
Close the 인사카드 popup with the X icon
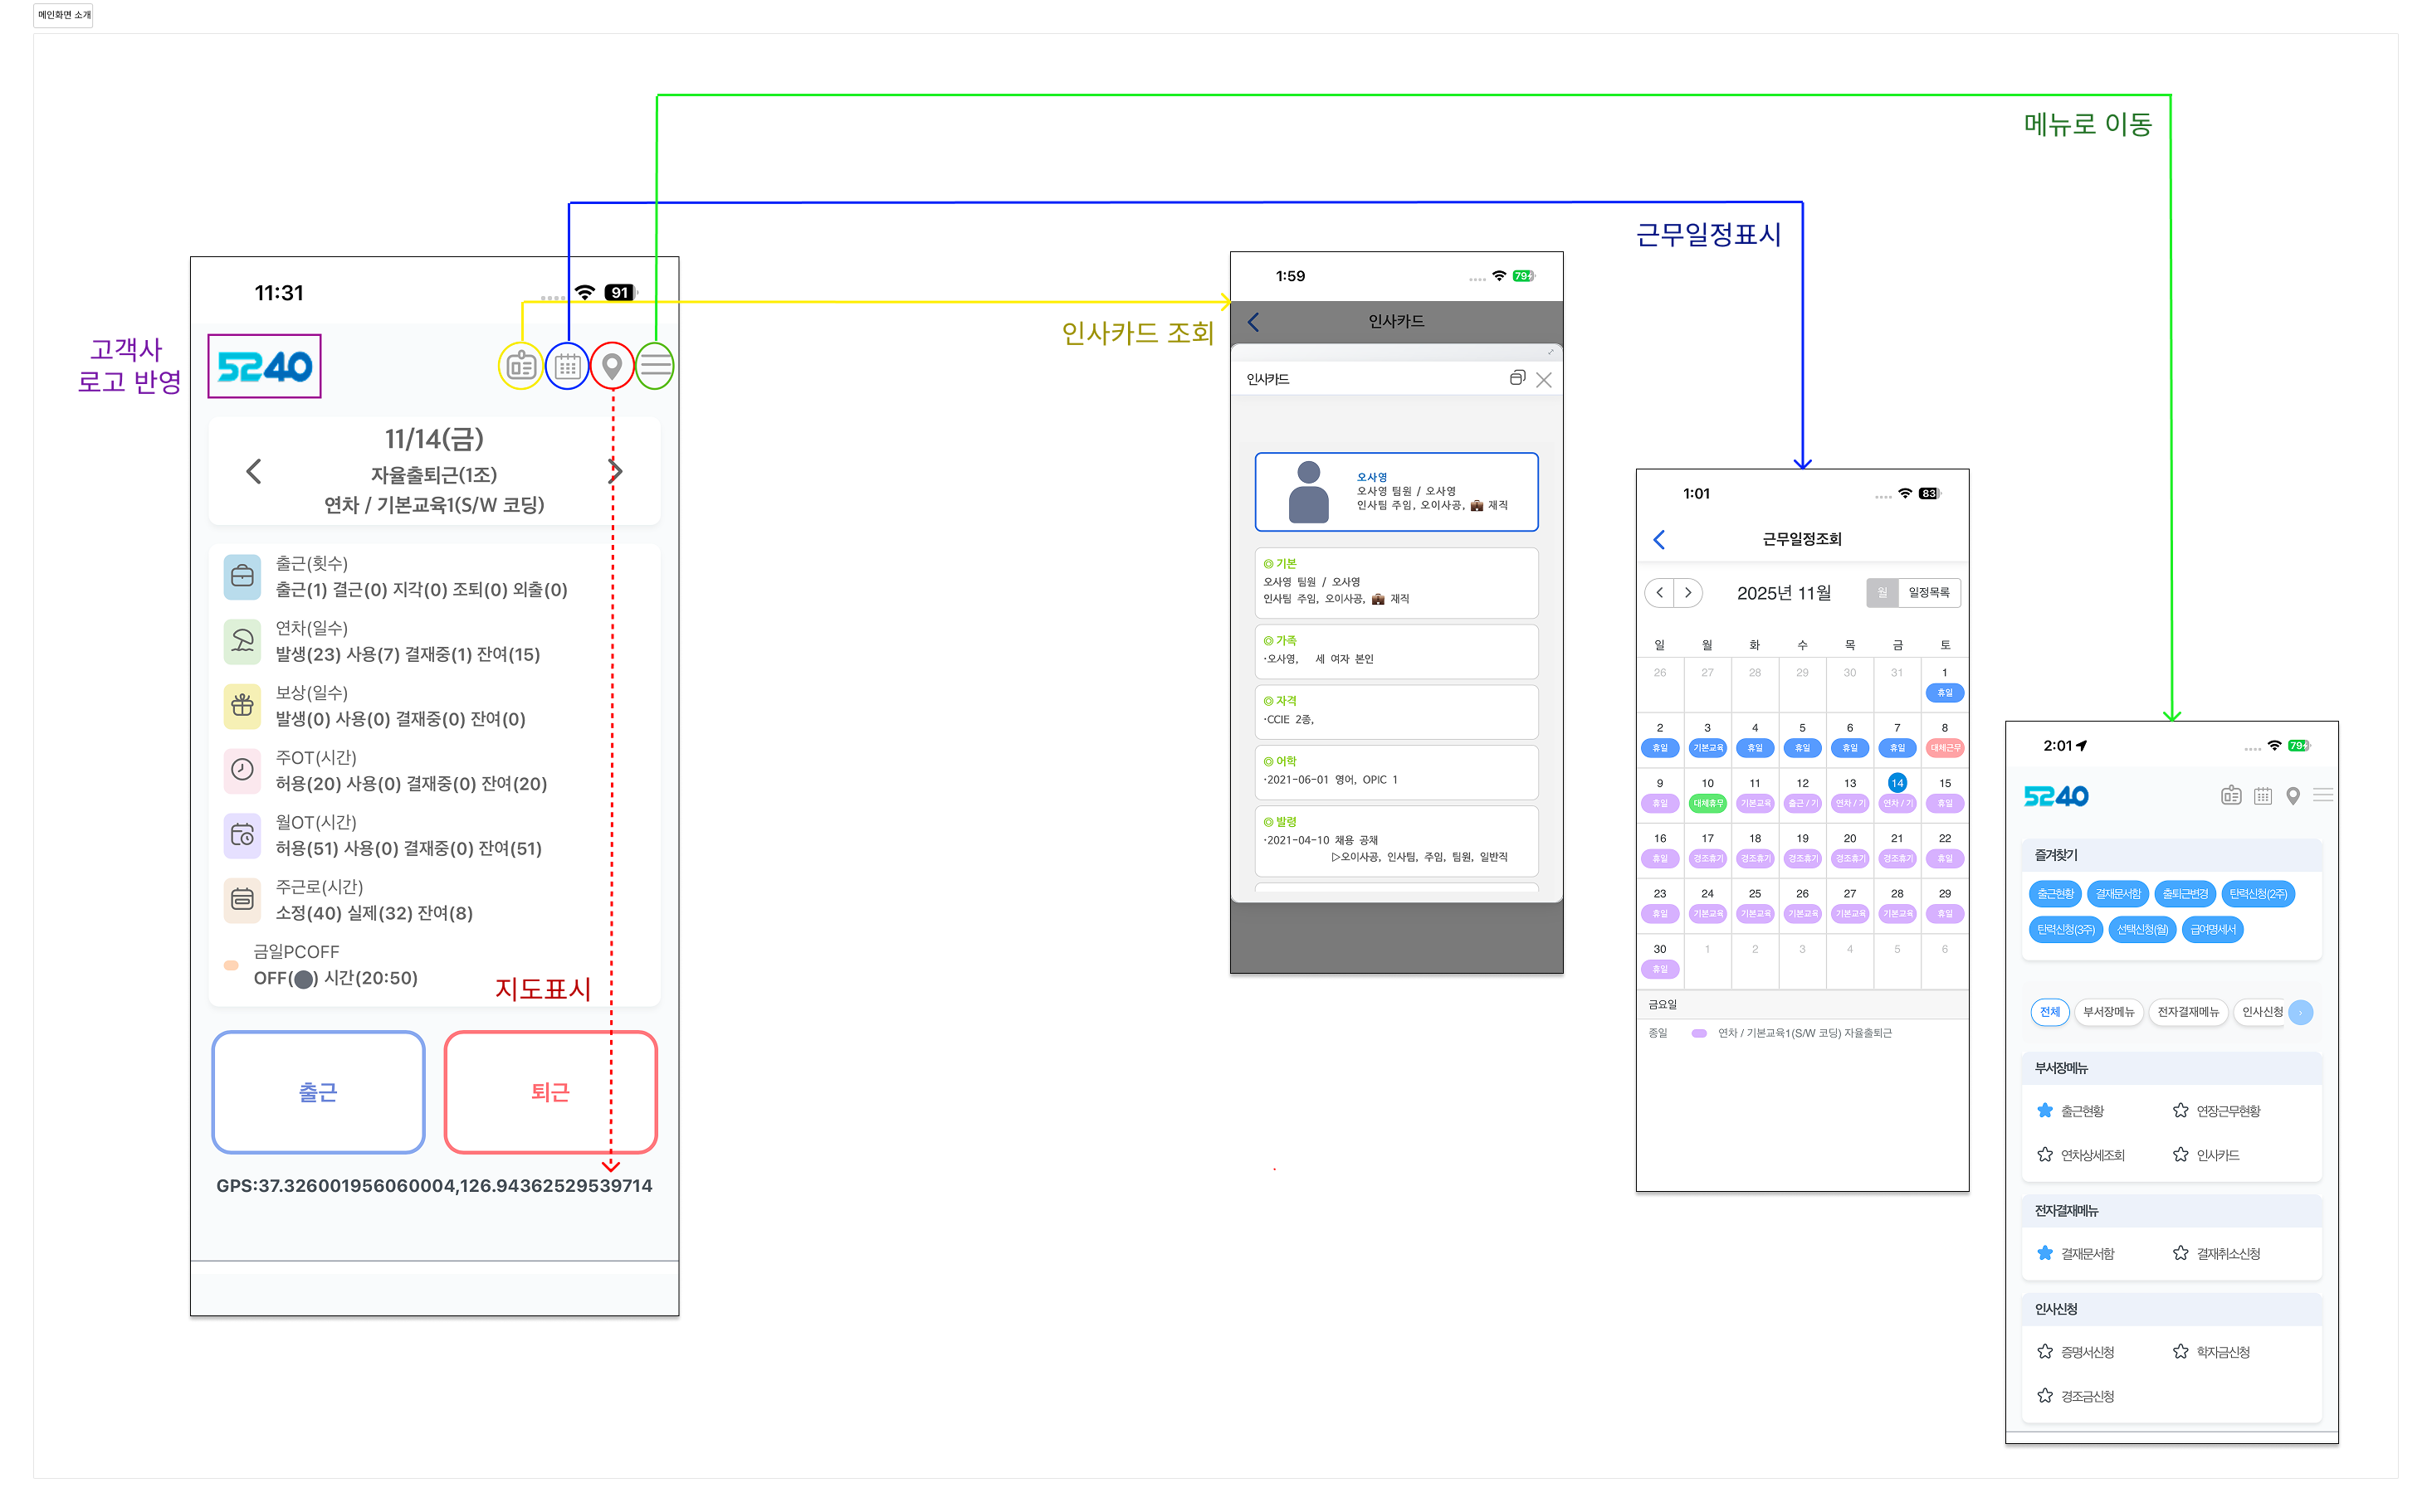pos(1543,380)
